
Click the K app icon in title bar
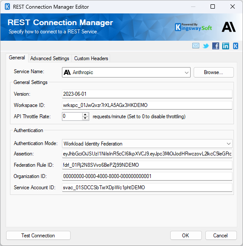pyautogui.click(x=7, y=7)
